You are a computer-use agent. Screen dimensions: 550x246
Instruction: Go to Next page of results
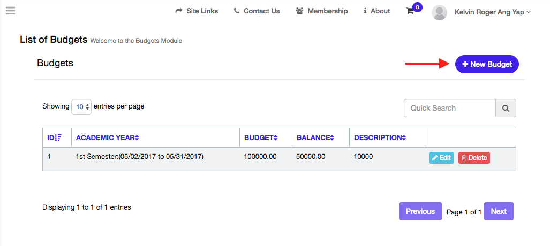pyautogui.click(x=498, y=211)
